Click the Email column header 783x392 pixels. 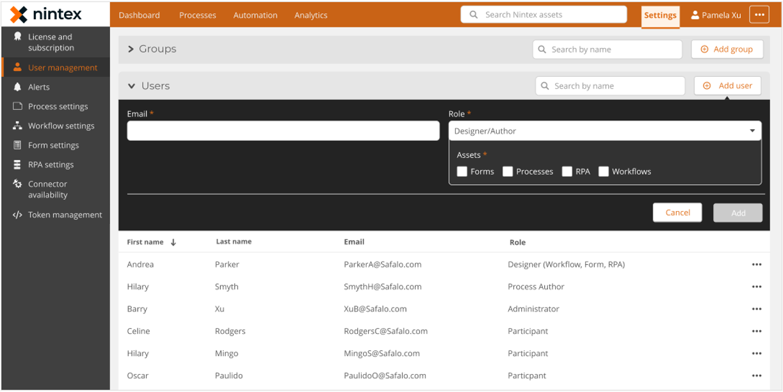click(x=354, y=242)
